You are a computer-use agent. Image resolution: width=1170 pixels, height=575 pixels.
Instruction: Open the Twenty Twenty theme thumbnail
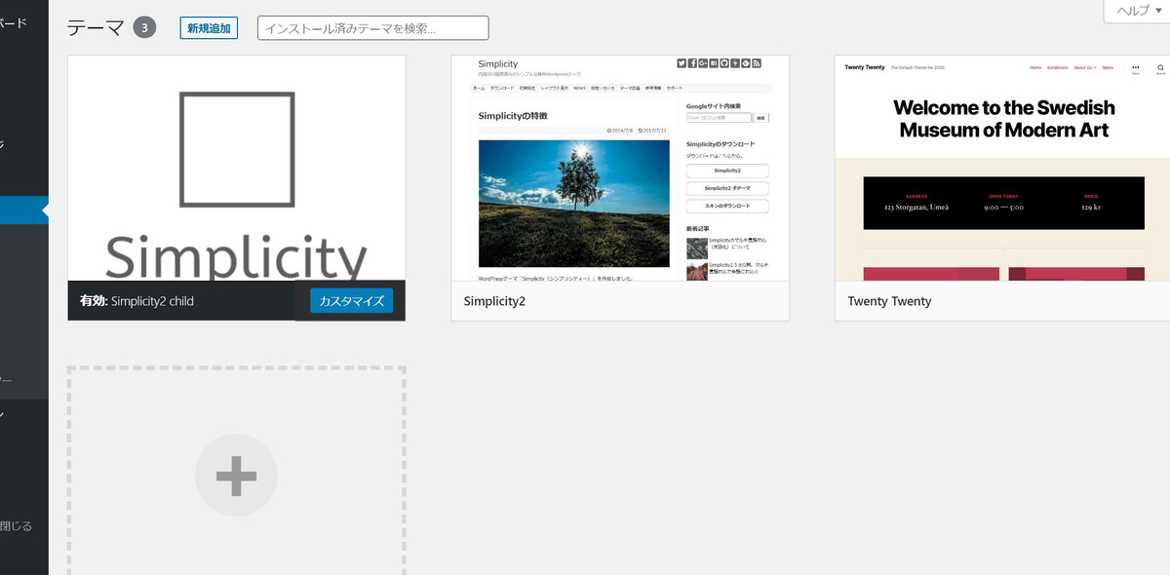(1003, 169)
